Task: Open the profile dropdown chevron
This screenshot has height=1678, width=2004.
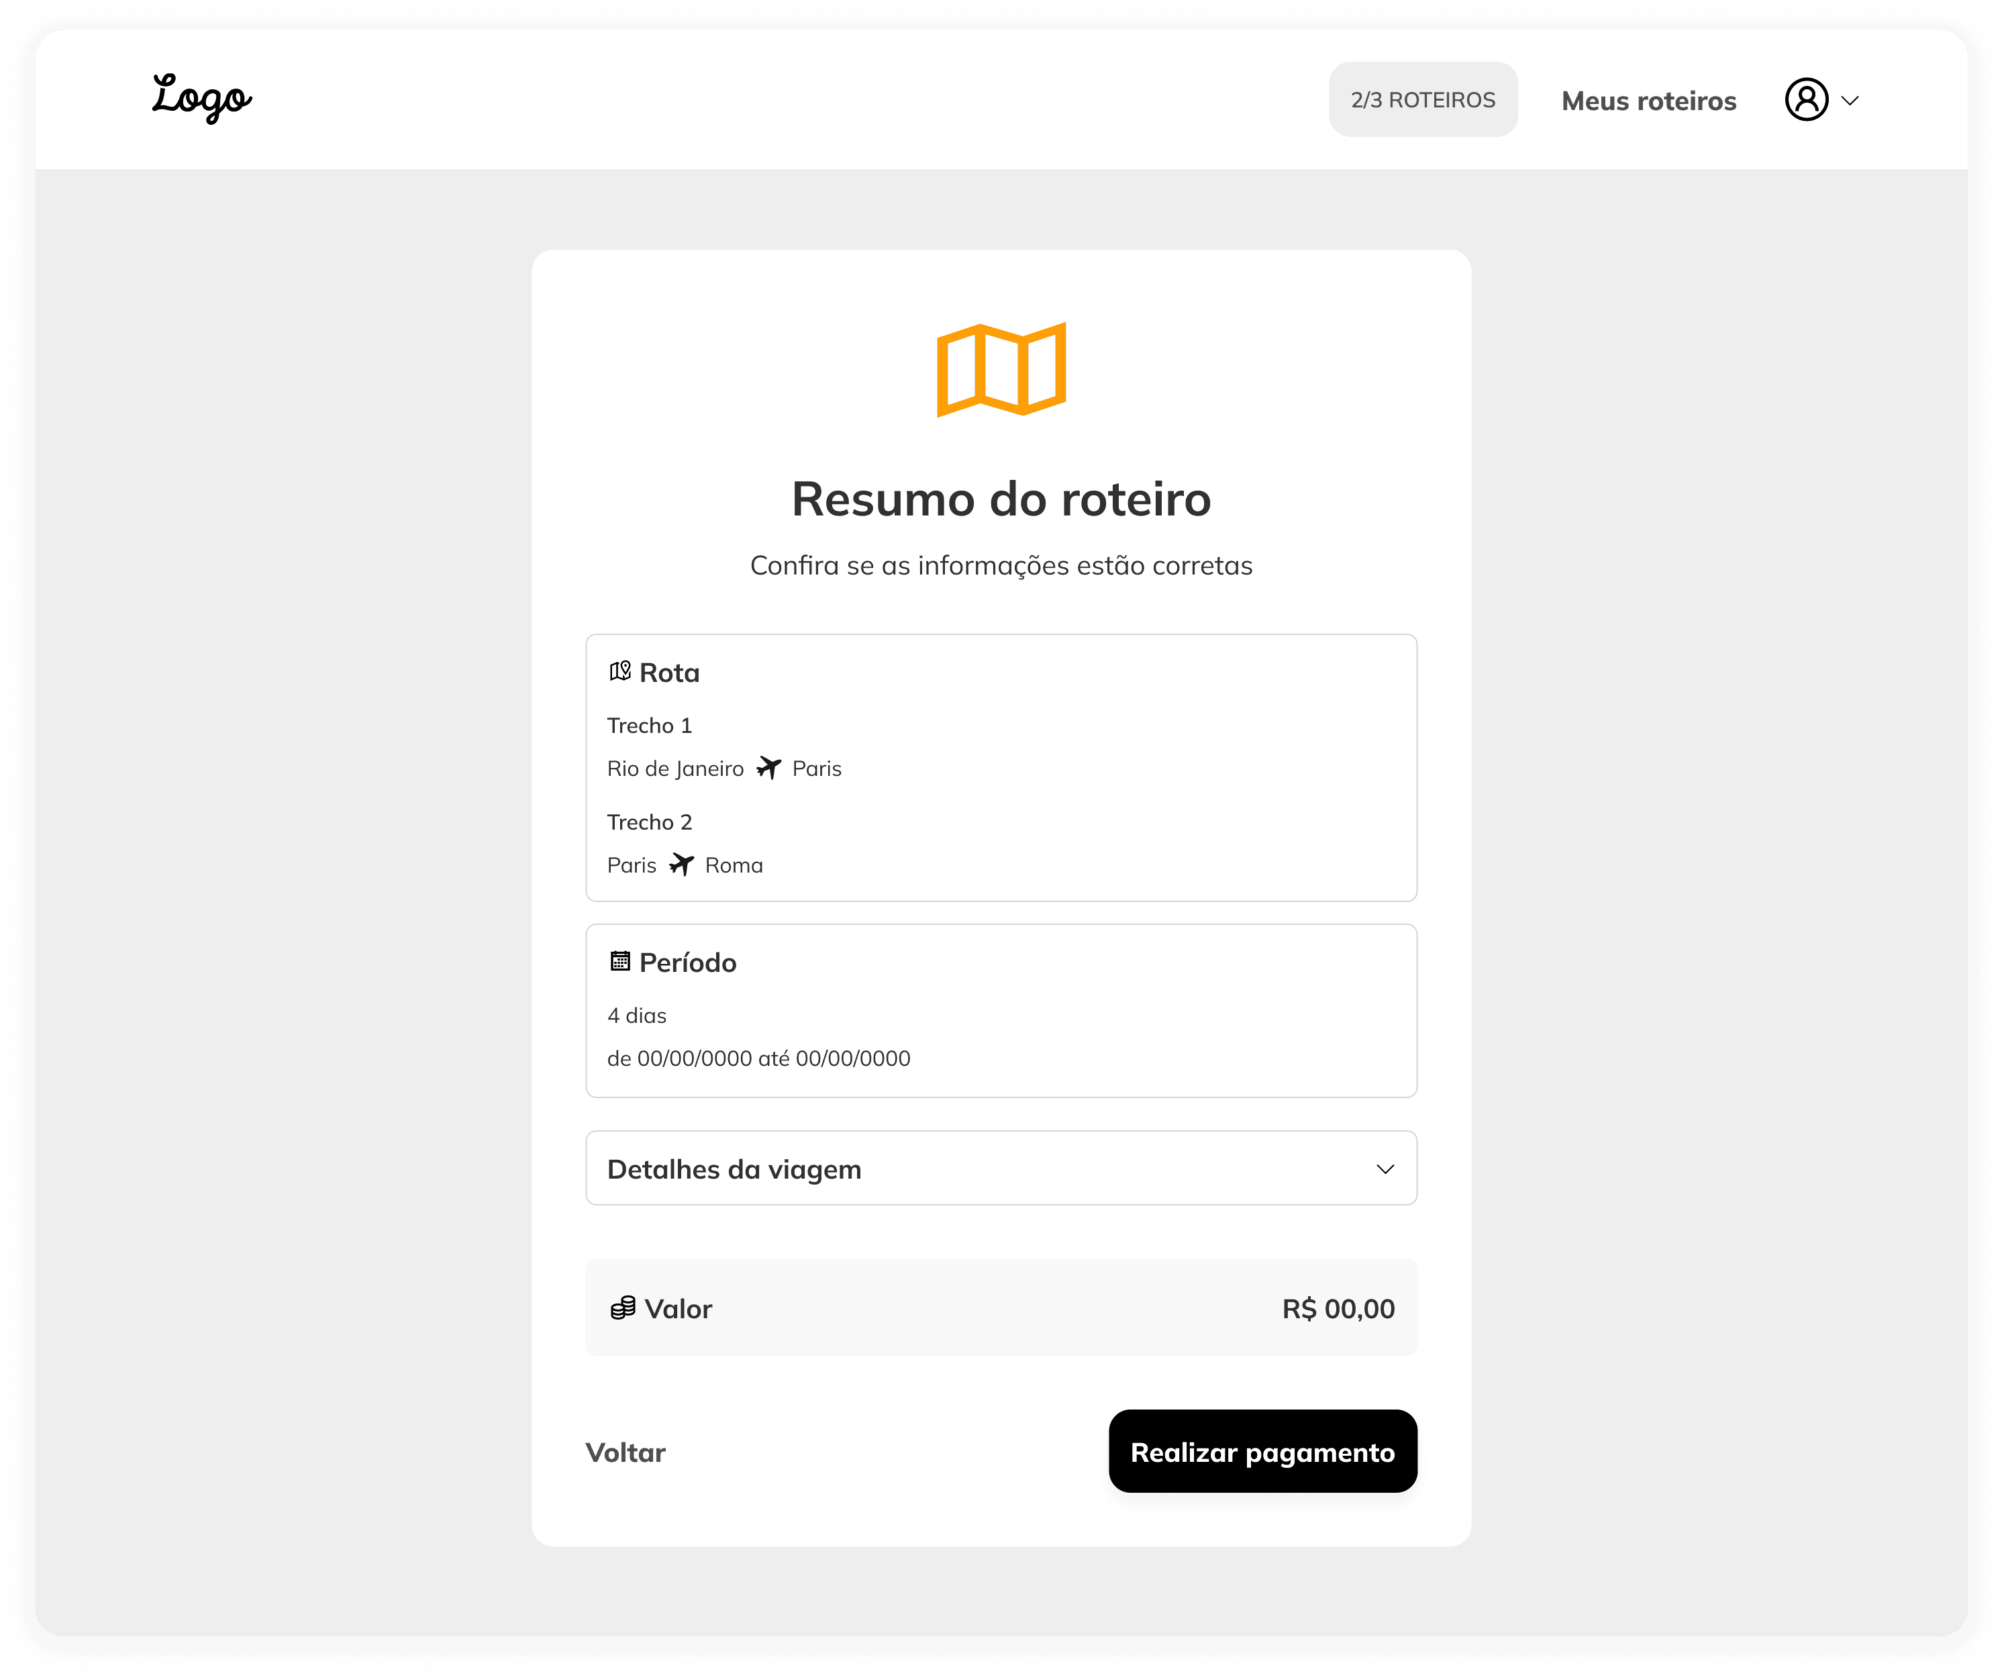Action: pos(1850,100)
